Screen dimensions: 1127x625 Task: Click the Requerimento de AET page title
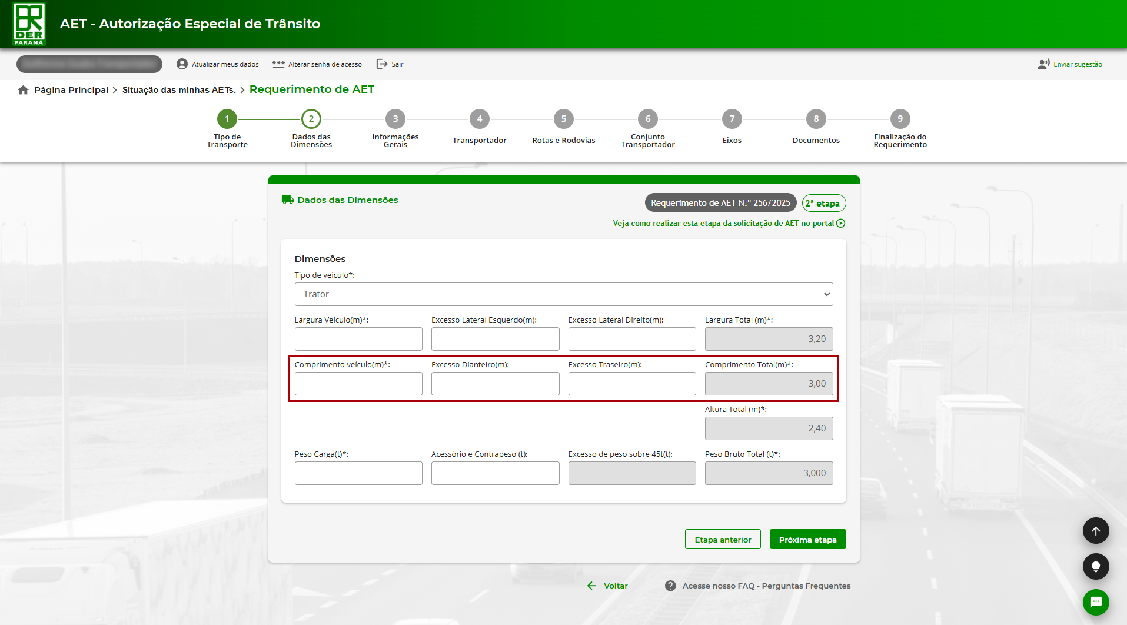(x=312, y=89)
